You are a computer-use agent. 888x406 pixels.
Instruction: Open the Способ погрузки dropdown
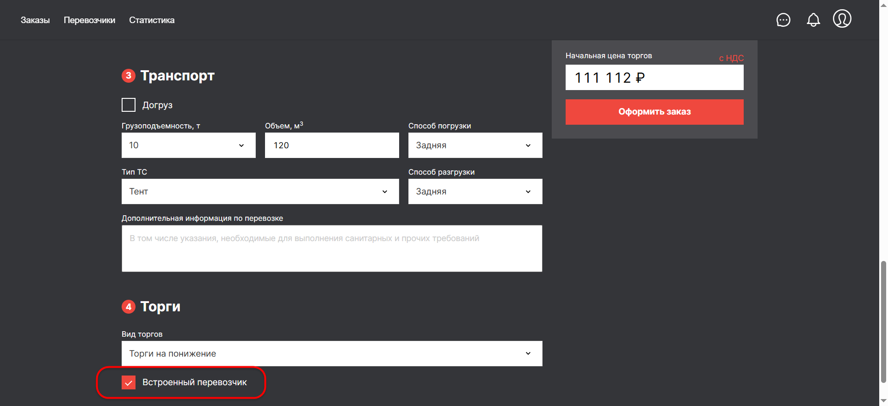(x=475, y=145)
